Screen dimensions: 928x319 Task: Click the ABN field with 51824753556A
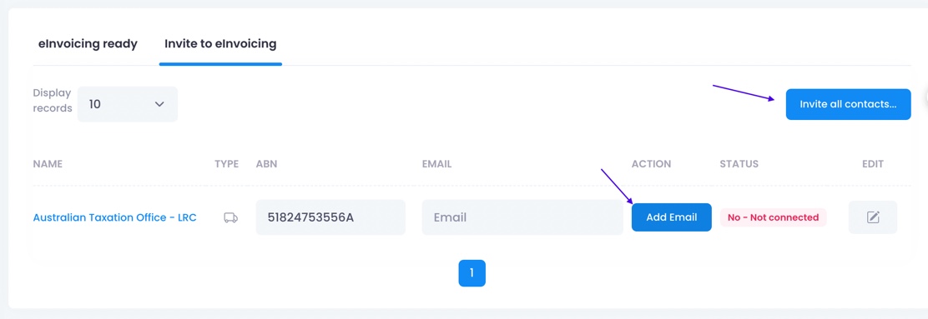point(330,217)
